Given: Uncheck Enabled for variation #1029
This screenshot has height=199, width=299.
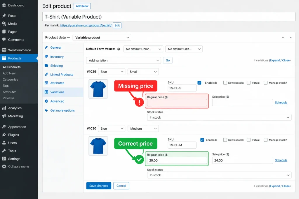Looking at the screenshot, I should coord(199,83).
